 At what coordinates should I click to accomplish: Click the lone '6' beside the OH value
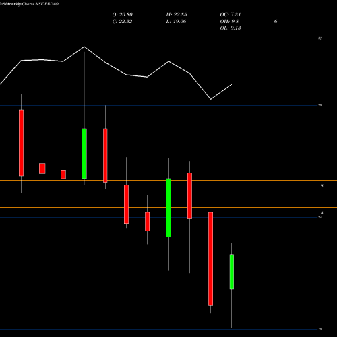click(x=276, y=22)
